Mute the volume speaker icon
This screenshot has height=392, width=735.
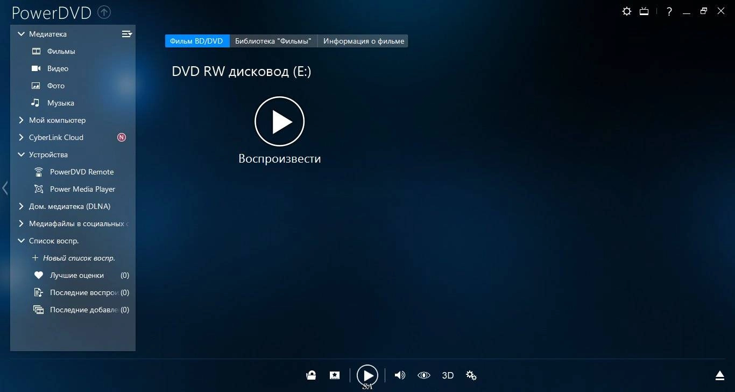tap(400, 375)
